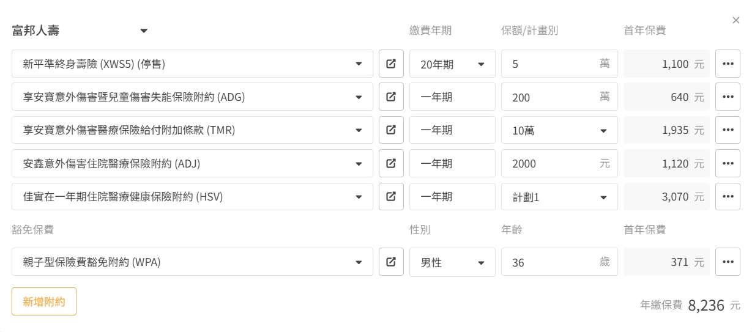Open external link for ADG rider
This screenshot has height=332, width=752.
tap(391, 97)
